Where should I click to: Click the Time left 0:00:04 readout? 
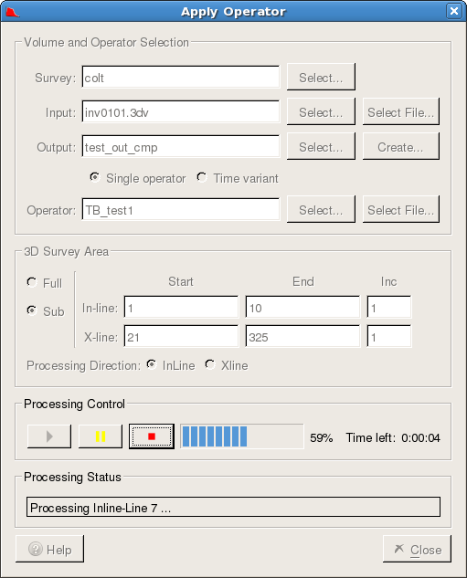393,438
